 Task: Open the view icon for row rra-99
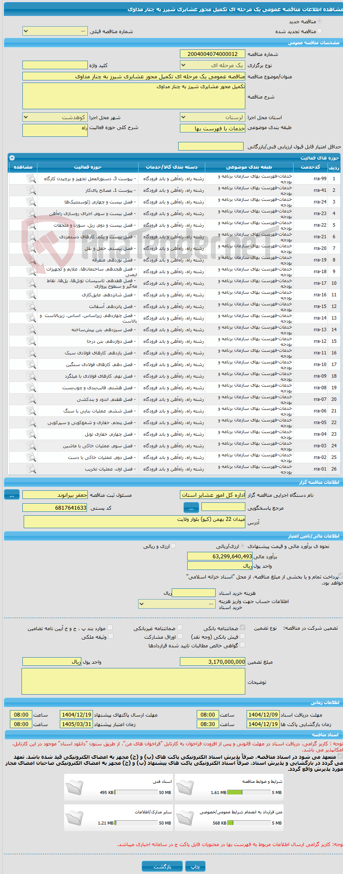31,178
